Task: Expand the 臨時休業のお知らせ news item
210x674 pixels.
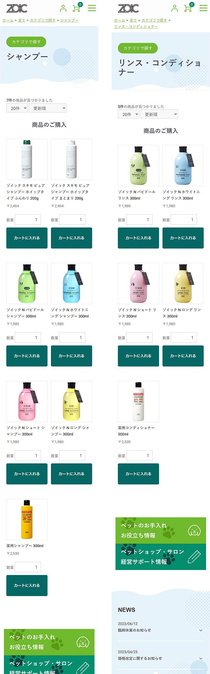Action: click(x=161, y=630)
